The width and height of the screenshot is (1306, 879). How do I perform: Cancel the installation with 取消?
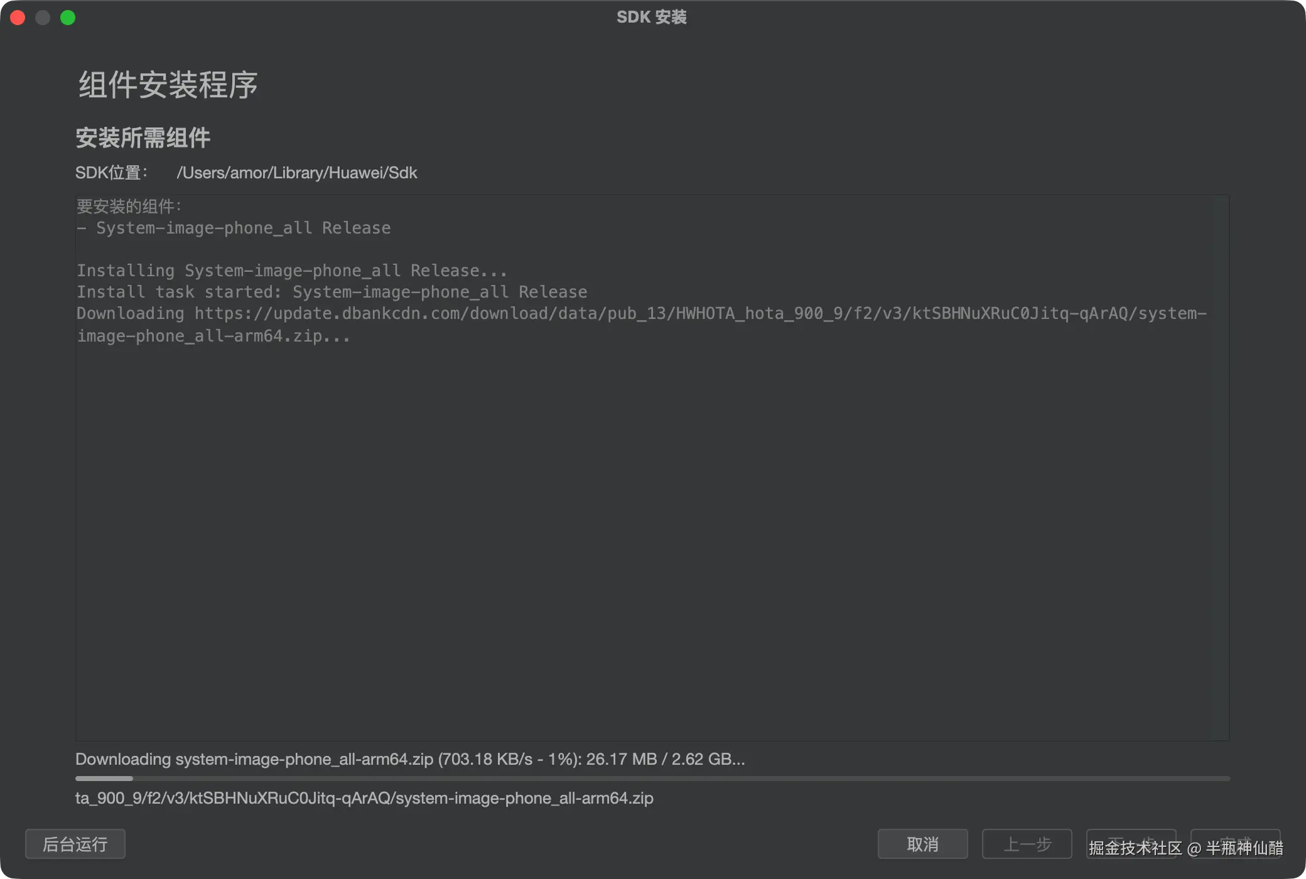click(922, 844)
